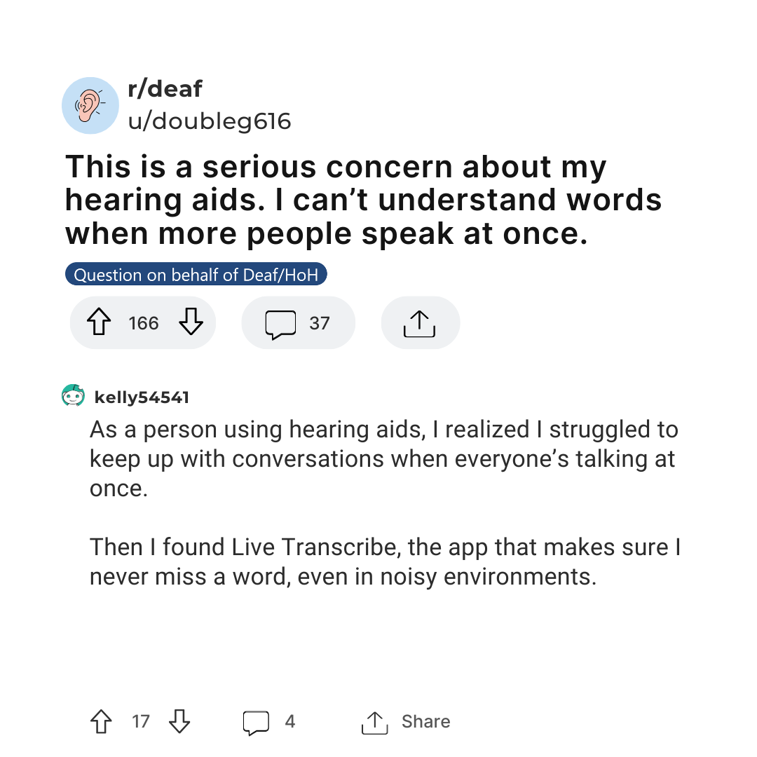Reply to comment via speech bubble icon
The height and width of the screenshot is (757, 757).
click(256, 722)
